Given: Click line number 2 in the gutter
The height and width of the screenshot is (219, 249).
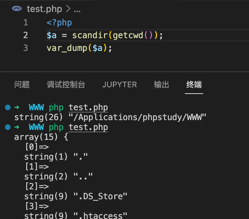Looking at the screenshot, I should (x=25, y=35).
